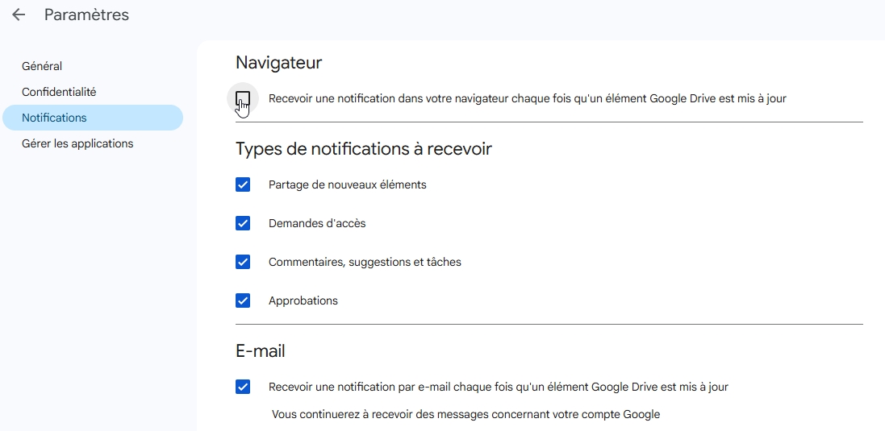Click the 'Recevoir une notification par e-mail' label text
885x431 pixels.
pos(498,387)
